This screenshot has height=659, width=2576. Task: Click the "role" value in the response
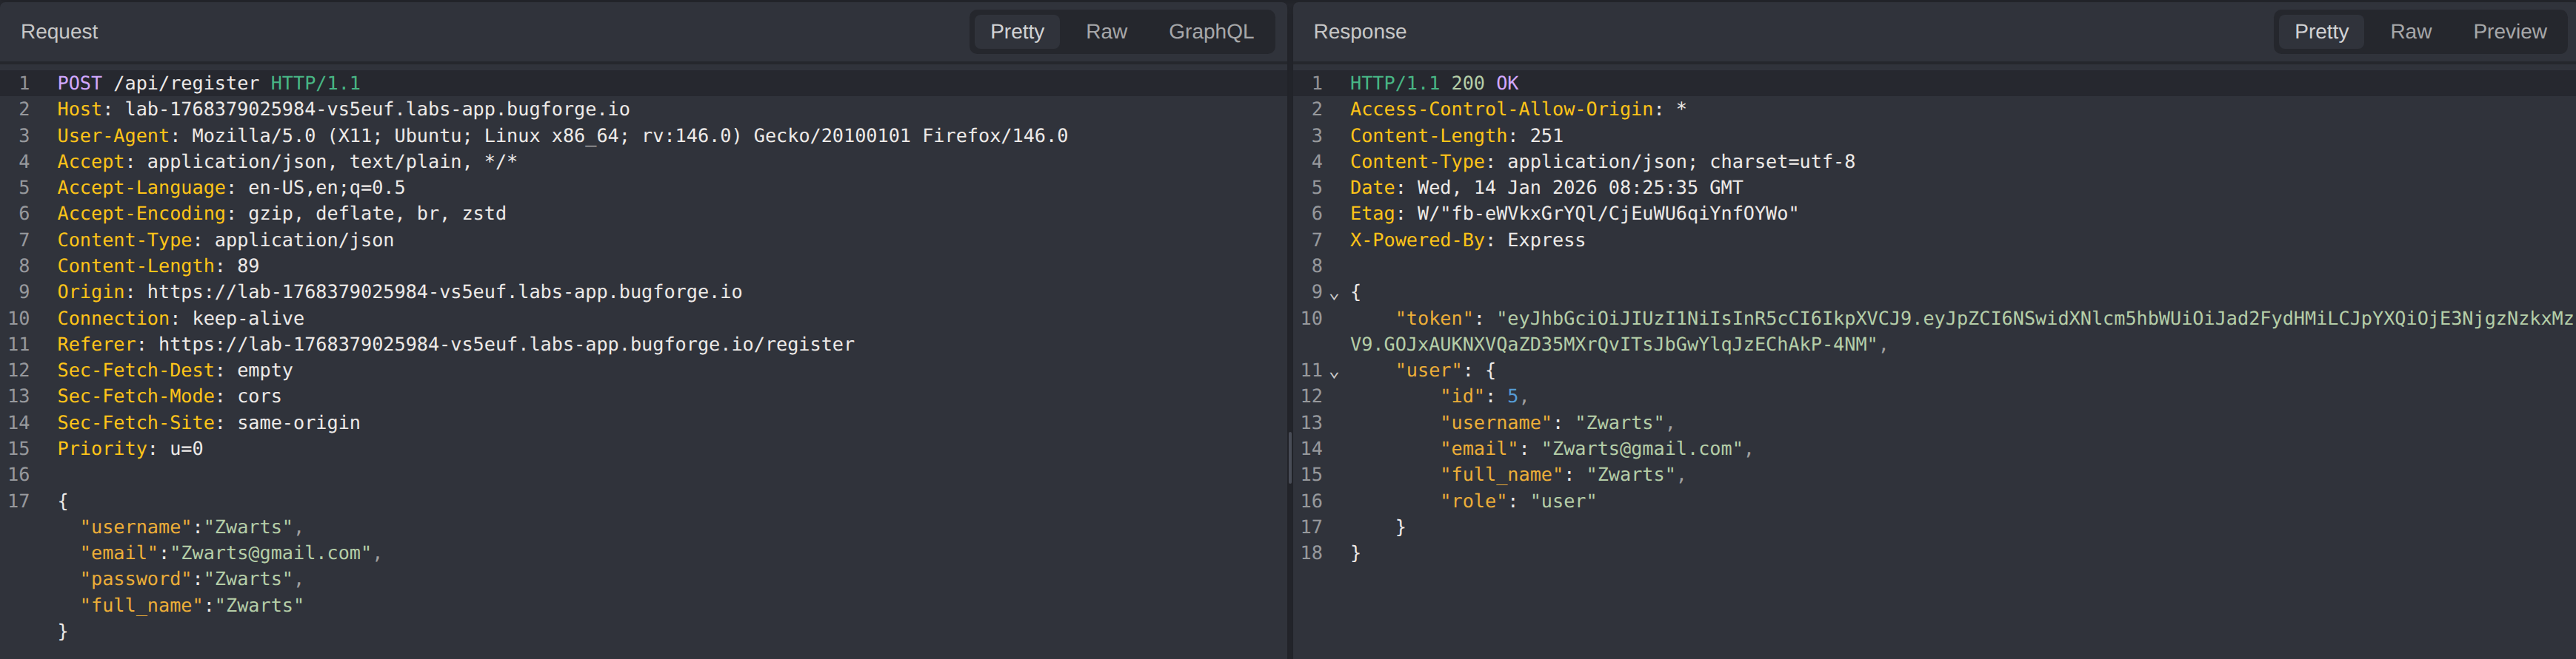click(1562, 501)
